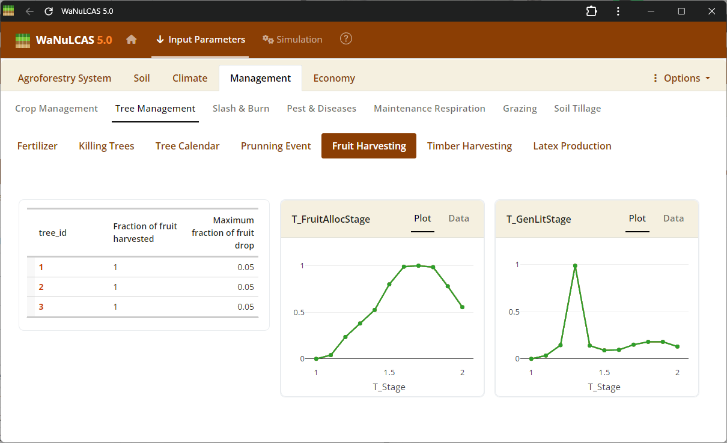Expand the Options dropdown

681,78
